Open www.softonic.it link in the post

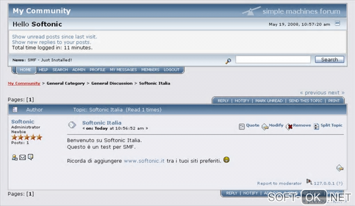click(144, 161)
